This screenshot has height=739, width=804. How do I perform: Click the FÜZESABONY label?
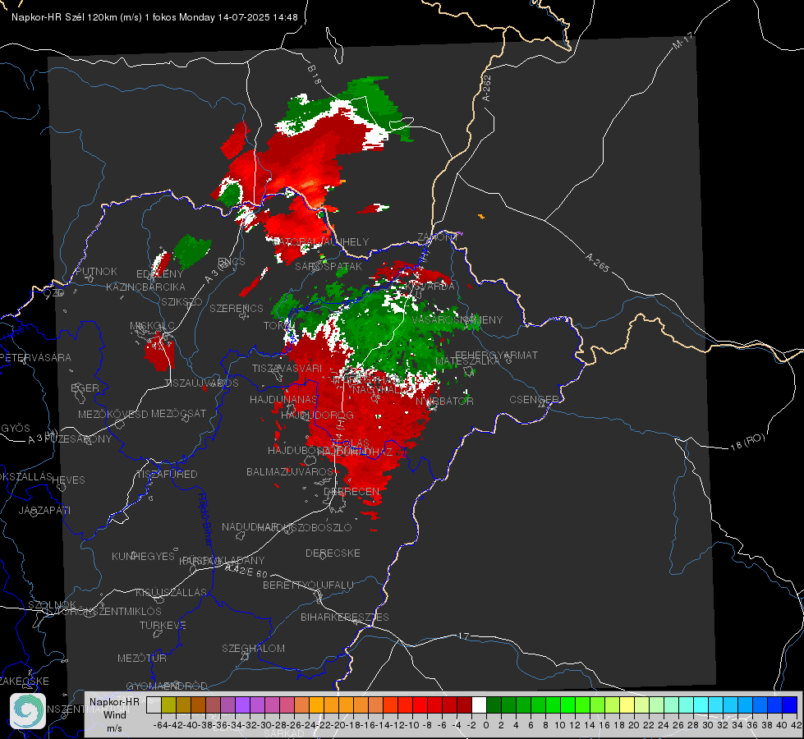[x=78, y=439]
